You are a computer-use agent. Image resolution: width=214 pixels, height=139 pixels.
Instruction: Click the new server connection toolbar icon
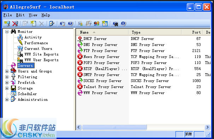point(7,23)
